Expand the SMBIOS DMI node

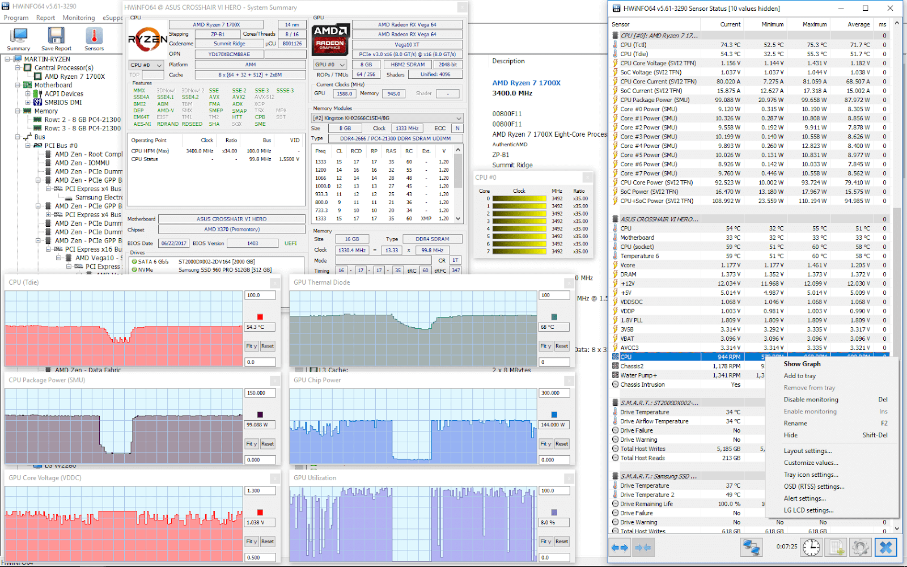coord(28,103)
